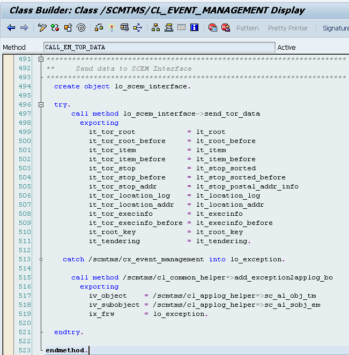
Task: Click 'lt_root_before' value on line 500
Action: [226, 141]
